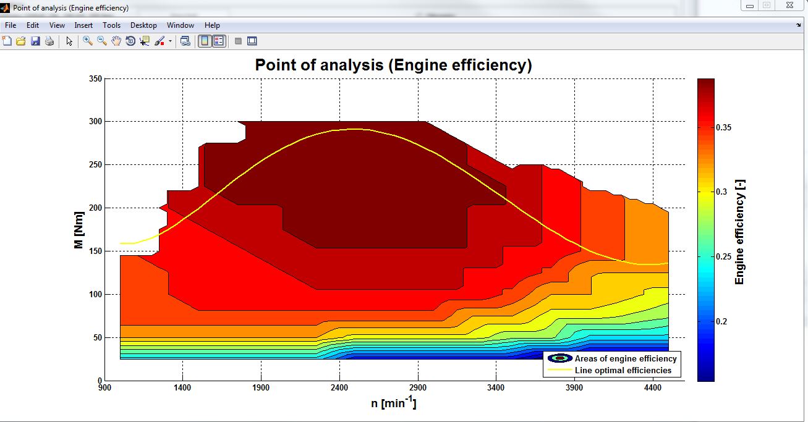Screen dimensions: 808x422
Task: Click the Show Plot Tools icon
Action: [252, 41]
